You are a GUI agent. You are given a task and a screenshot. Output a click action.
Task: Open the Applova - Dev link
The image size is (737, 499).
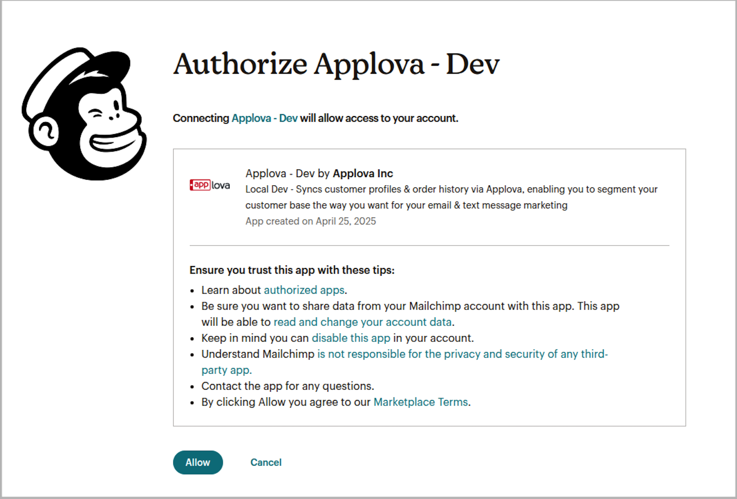pyautogui.click(x=264, y=119)
